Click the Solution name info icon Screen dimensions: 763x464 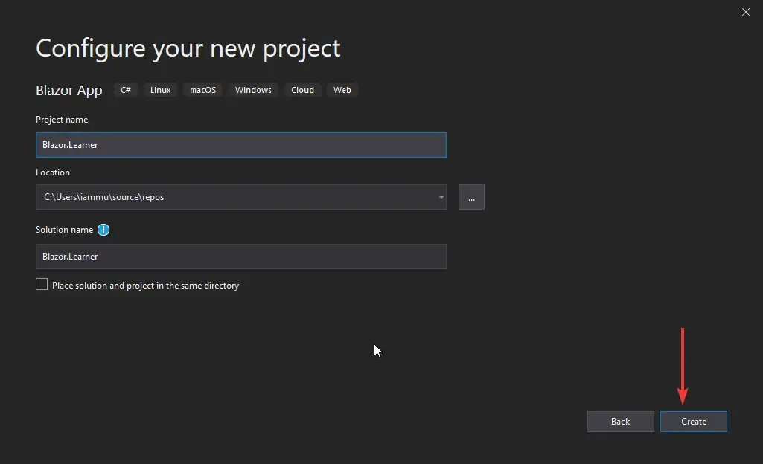103,230
